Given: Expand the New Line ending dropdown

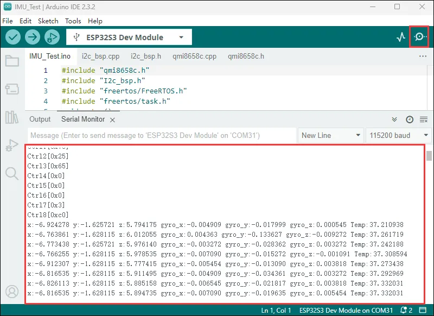Looking at the screenshot, I should (331, 135).
